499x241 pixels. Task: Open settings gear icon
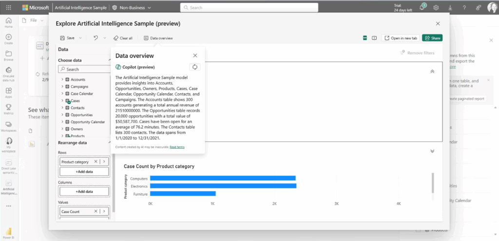tap(436, 8)
